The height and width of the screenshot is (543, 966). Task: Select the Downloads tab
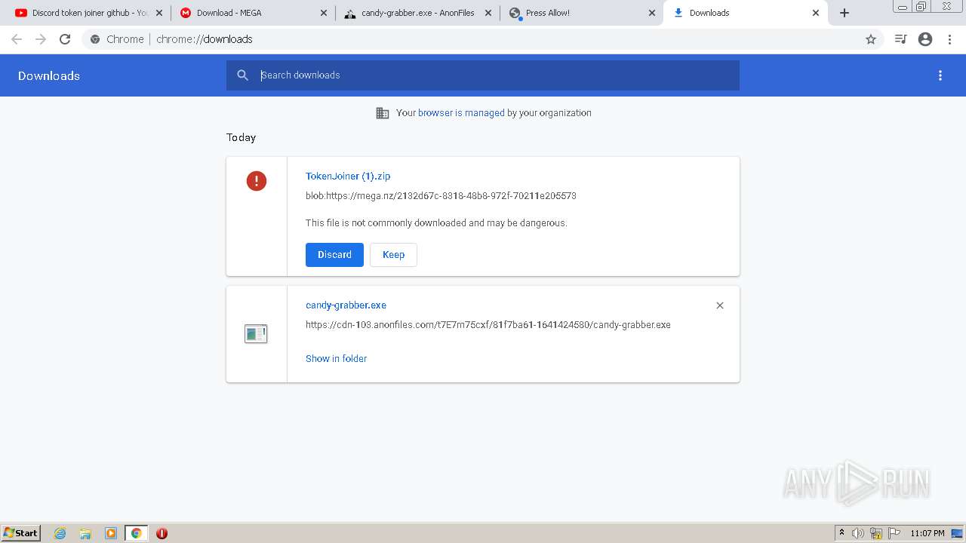tap(745, 13)
